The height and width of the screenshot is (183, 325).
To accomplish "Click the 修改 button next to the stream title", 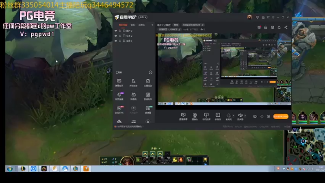I will [176, 25].
